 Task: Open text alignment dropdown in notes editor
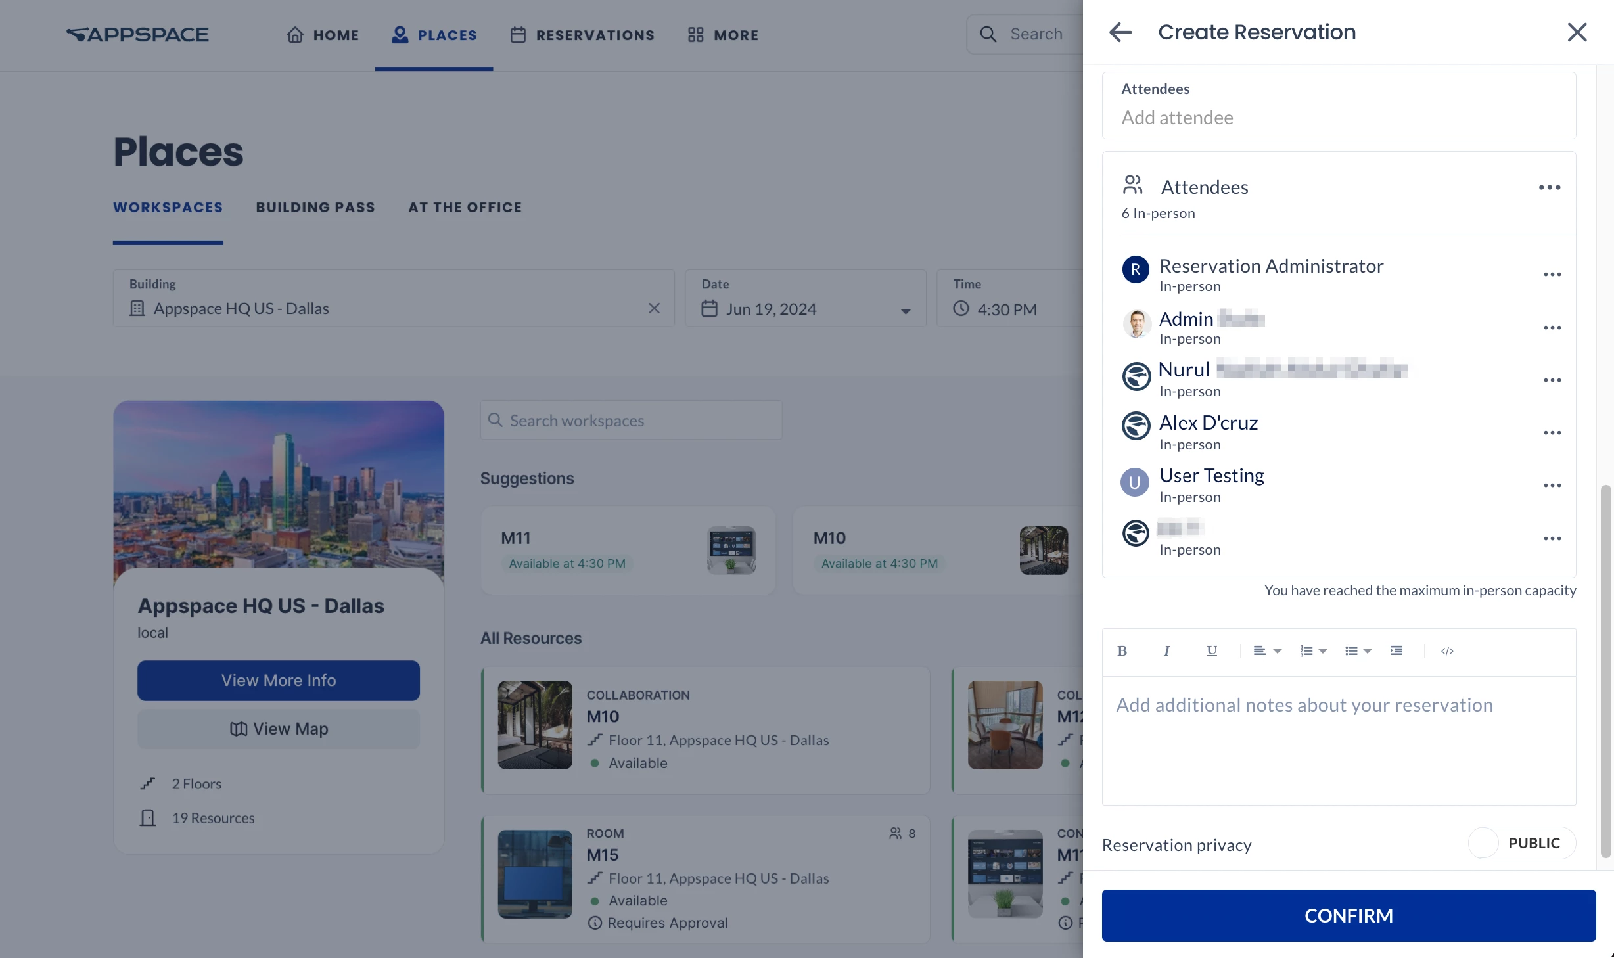click(x=1267, y=650)
